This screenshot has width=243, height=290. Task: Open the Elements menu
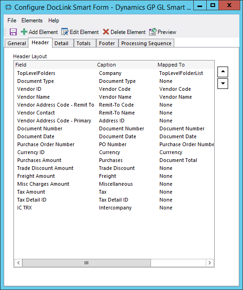pyautogui.click(x=32, y=20)
